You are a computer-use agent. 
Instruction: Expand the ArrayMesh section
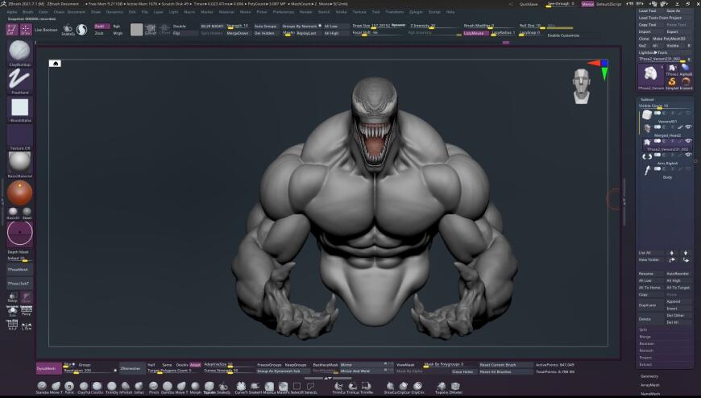click(650, 384)
